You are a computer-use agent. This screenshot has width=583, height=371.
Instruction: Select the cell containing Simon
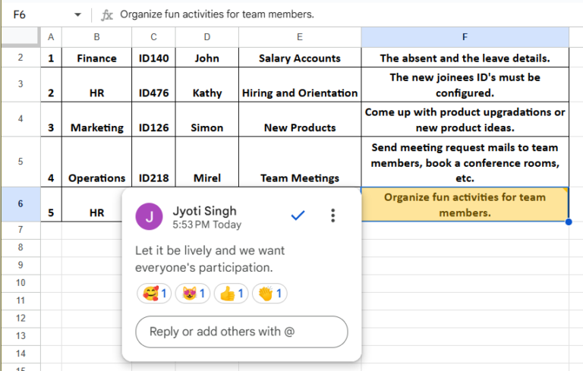tap(207, 119)
